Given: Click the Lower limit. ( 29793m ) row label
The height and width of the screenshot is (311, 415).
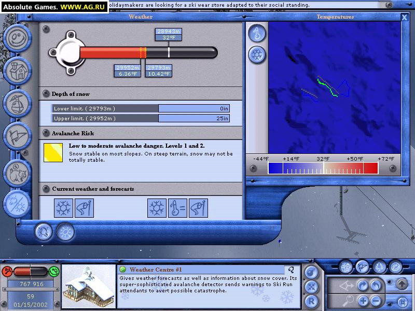Looking at the screenshot, I should click(105, 108).
